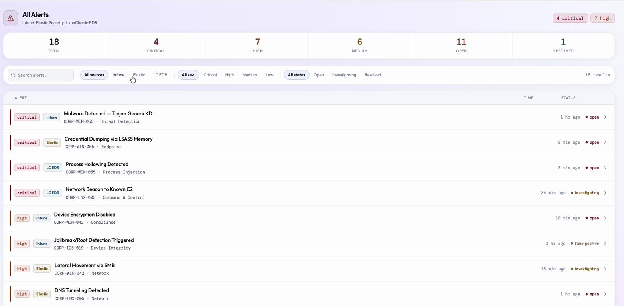Expand the Jailbreak/Root Detection Triggered chevron
Viewport: 624px width, 306px height.
tap(605, 244)
